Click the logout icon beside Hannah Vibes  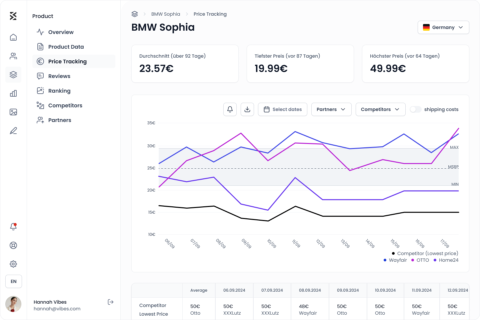point(111,302)
